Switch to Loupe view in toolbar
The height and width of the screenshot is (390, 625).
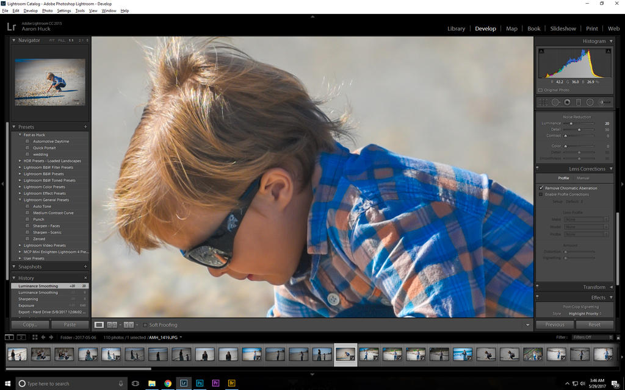[x=99, y=325]
